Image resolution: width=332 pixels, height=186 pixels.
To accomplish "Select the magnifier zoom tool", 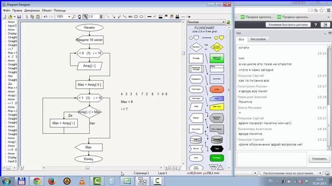I will pos(74,17).
